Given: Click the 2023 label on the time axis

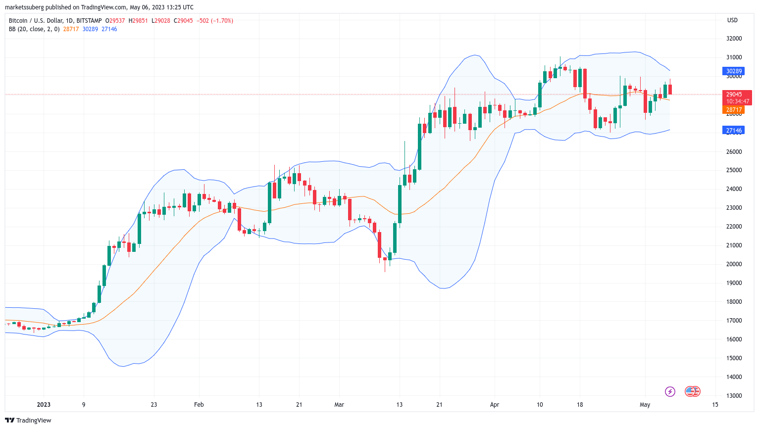Looking at the screenshot, I should (44, 405).
